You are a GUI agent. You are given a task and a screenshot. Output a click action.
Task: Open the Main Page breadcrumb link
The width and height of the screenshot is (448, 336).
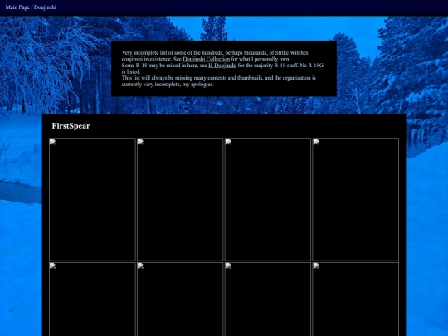17,7
